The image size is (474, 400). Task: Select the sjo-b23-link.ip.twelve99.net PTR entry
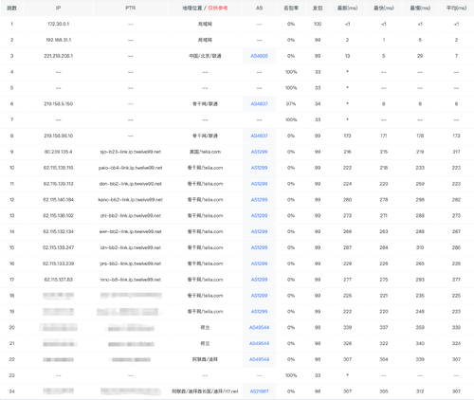click(131, 152)
